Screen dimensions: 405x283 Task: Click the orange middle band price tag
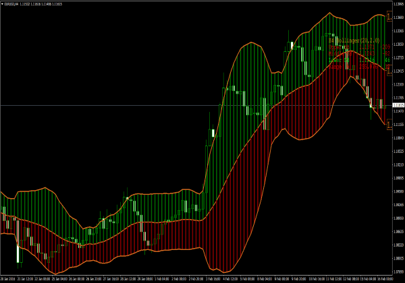click(389, 70)
